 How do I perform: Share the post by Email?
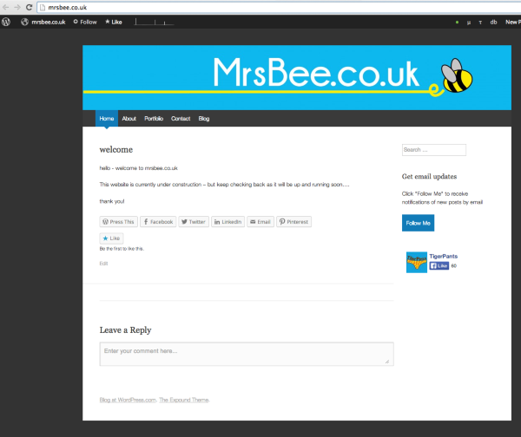260,222
